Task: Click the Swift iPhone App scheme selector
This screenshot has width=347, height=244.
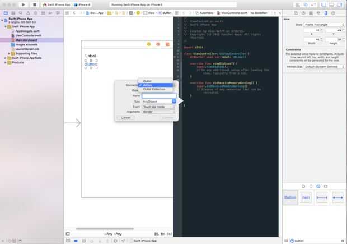Action: coord(57,4)
